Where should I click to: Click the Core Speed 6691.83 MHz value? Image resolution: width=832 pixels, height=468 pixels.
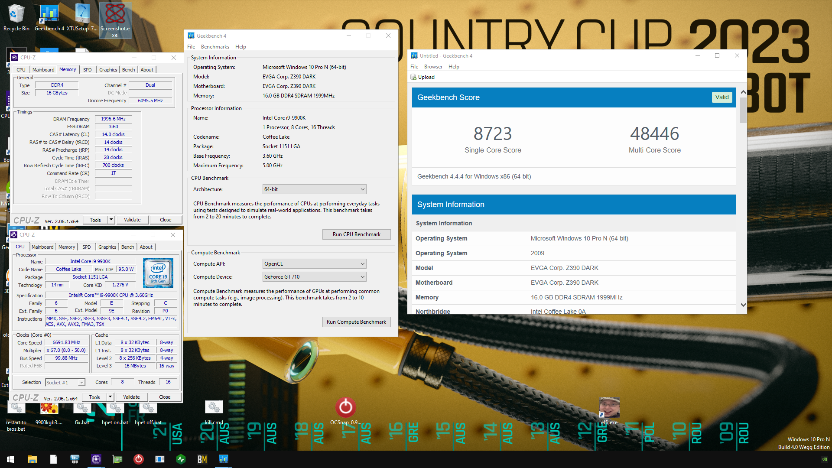67,343
